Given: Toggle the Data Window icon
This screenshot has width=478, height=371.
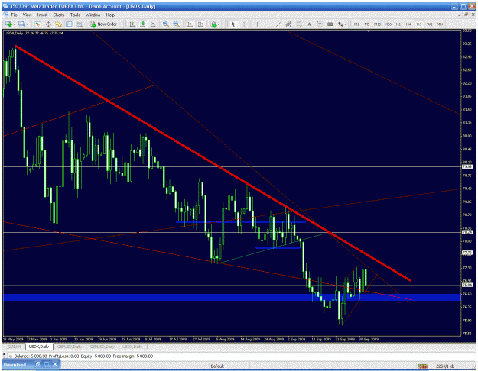Looking at the screenshot, I should coord(48,24).
